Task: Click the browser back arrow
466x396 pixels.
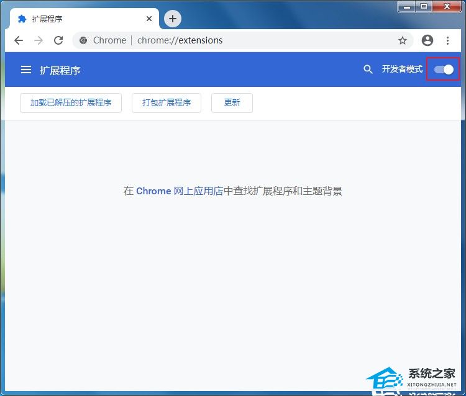Action: point(19,40)
